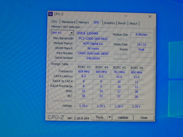
Task: Click the tRAS value 22
Action: pos(83,91)
